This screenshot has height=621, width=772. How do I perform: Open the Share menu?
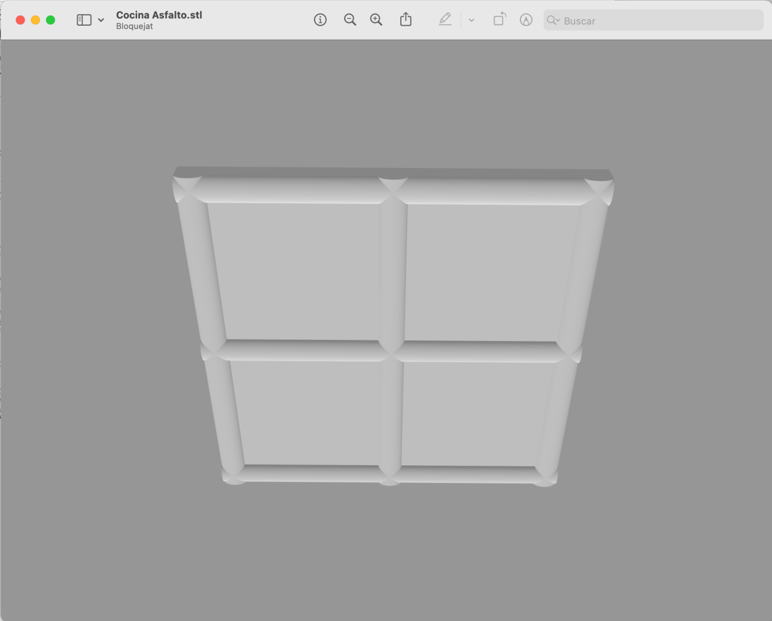(405, 20)
